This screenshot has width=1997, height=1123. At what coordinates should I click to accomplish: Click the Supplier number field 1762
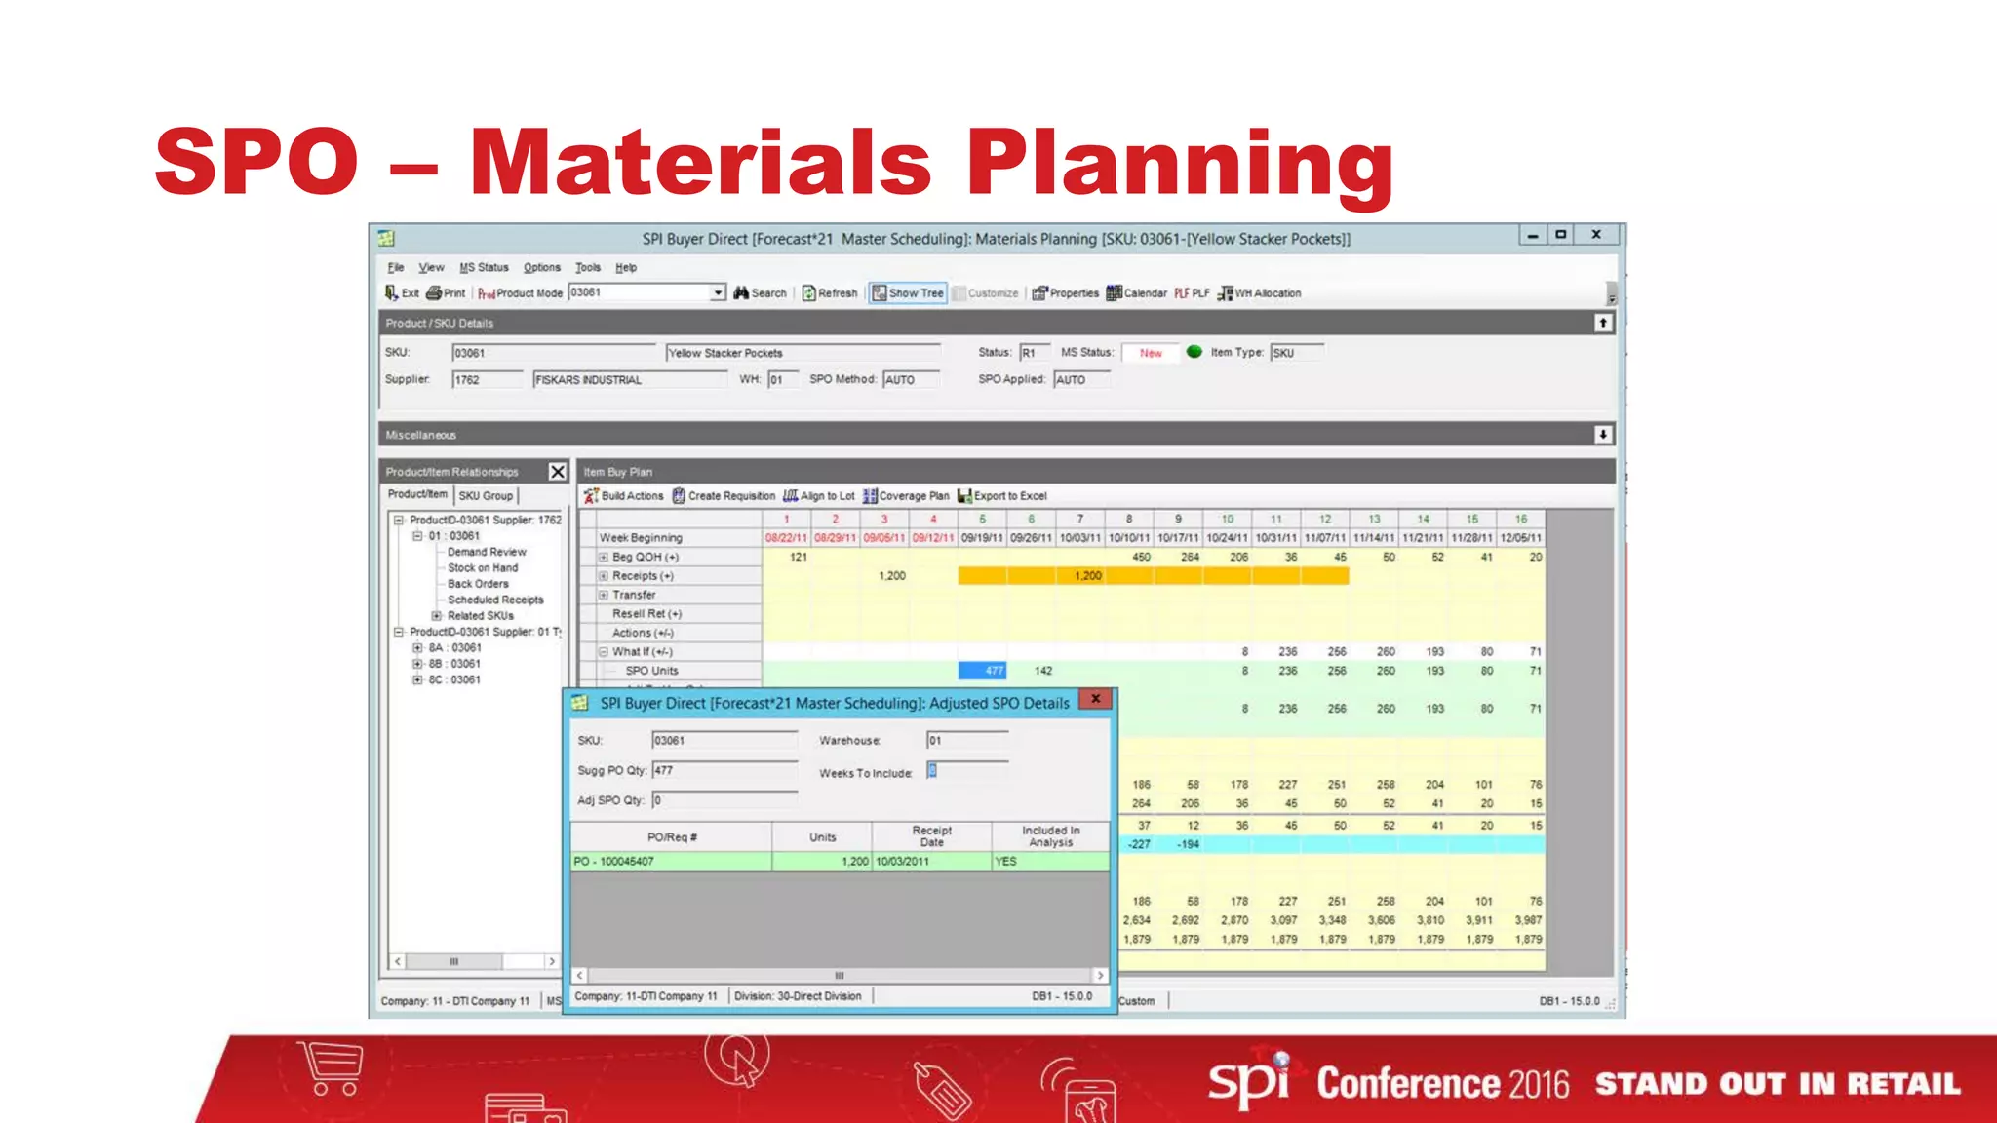click(487, 380)
